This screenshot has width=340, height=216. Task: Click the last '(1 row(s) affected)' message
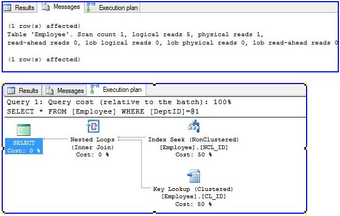[x=44, y=60]
